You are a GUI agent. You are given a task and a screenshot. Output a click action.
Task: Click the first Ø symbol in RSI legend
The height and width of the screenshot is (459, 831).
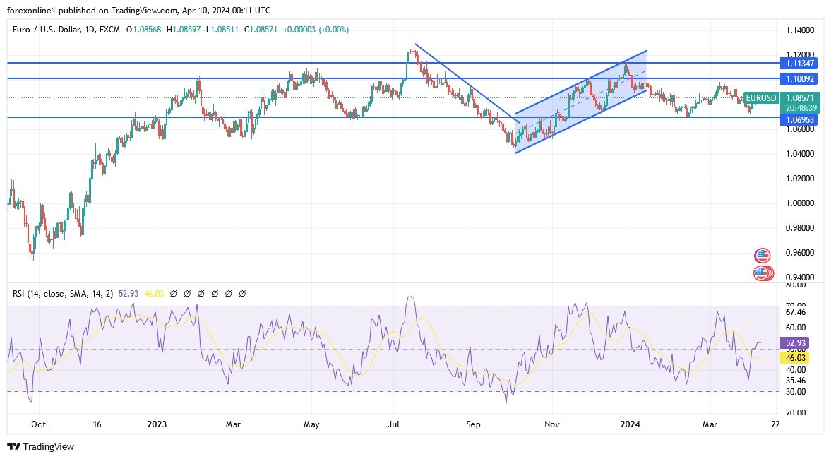(x=173, y=293)
